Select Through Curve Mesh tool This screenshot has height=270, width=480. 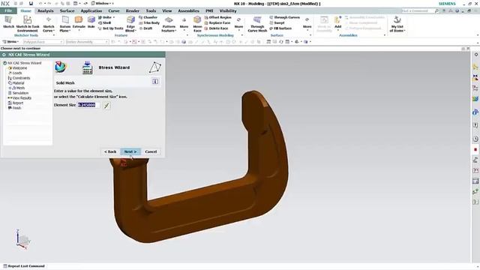[257, 24]
